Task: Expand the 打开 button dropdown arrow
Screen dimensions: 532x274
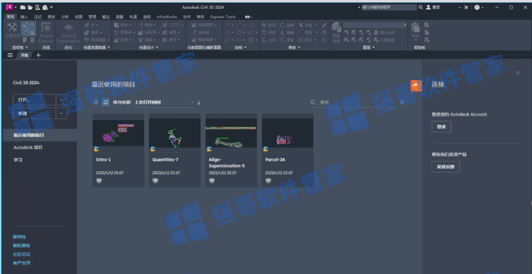Action: coord(61,100)
